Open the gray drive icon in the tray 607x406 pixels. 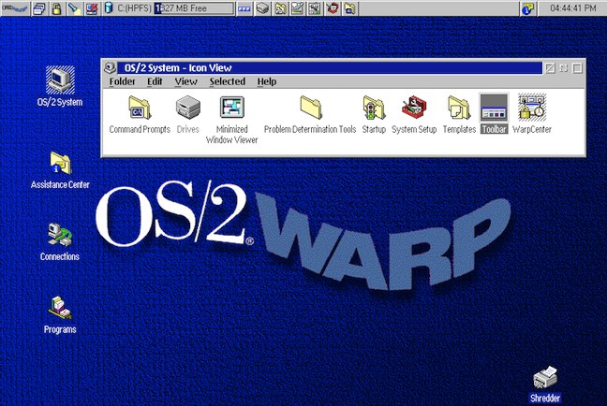(x=263, y=8)
